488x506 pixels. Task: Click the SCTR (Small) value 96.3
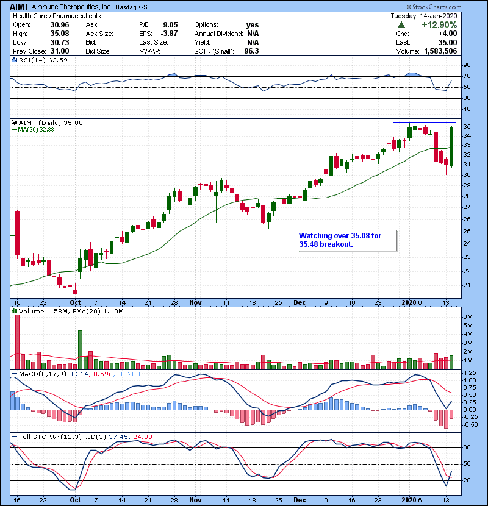pyautogui.click(x=251, y=51)
